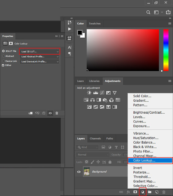
Task: Open the Normal blend mode dropdown
Action: 93,155
